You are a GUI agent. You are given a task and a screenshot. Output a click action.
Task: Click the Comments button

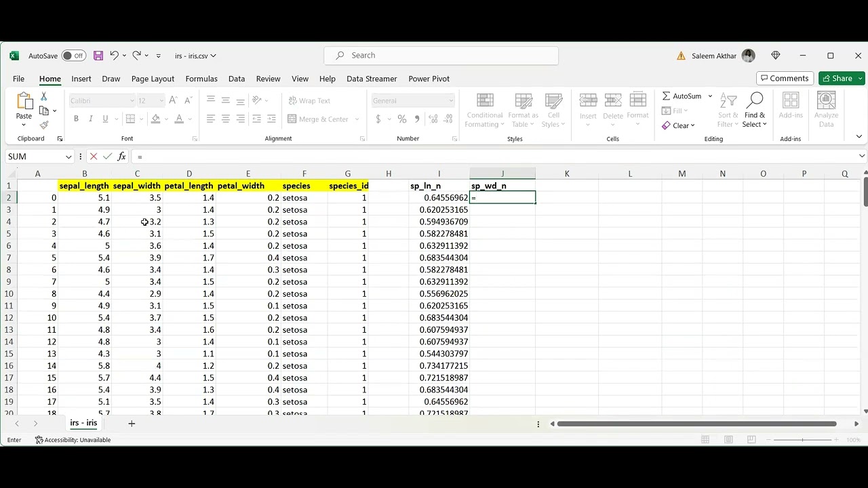coord(785,79)
